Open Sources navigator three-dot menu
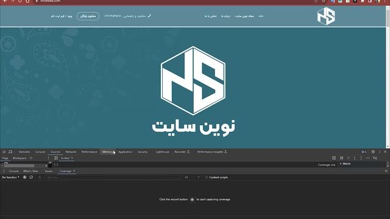Viewport: 390px width, 219px height. pyautogui.click(x=48, y=158)
